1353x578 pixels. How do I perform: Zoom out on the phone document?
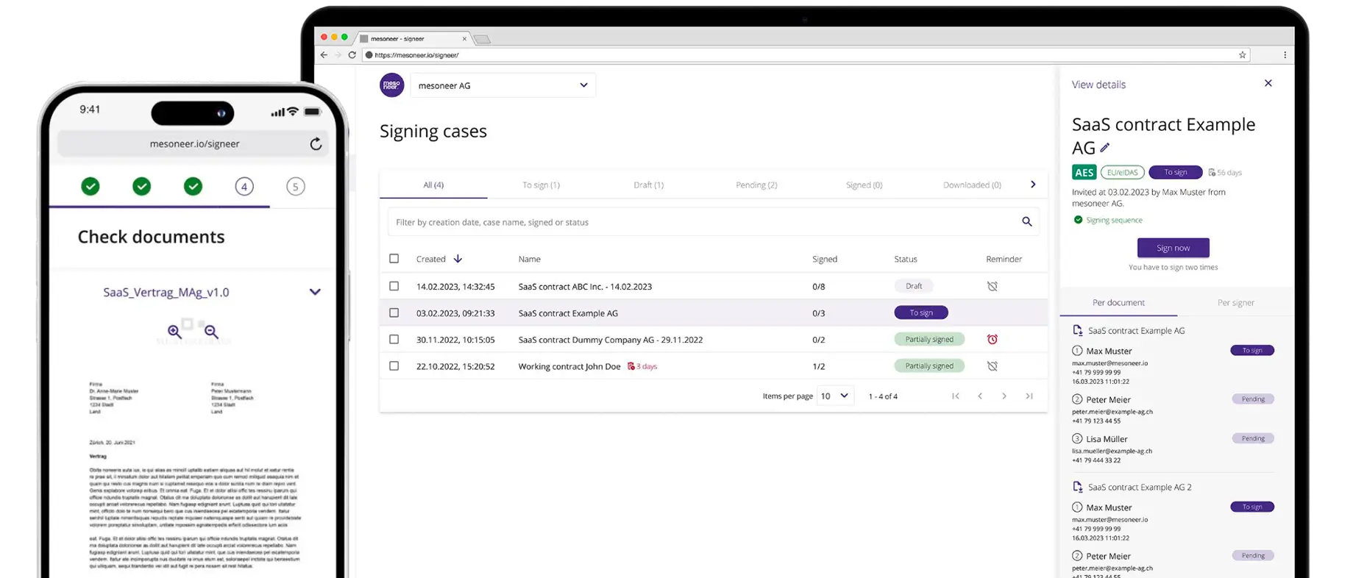(211, 332)
